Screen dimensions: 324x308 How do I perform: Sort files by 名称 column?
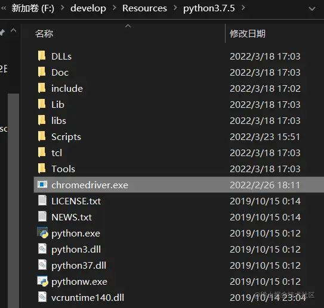tap(44, 33)
